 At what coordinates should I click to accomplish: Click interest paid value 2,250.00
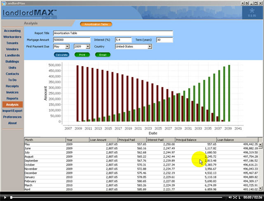click(169, 144)
